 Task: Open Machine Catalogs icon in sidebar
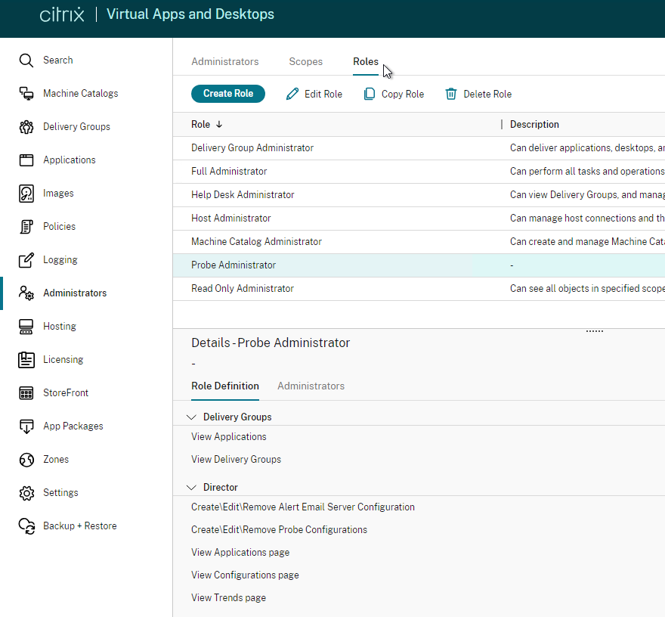(26, 93)
